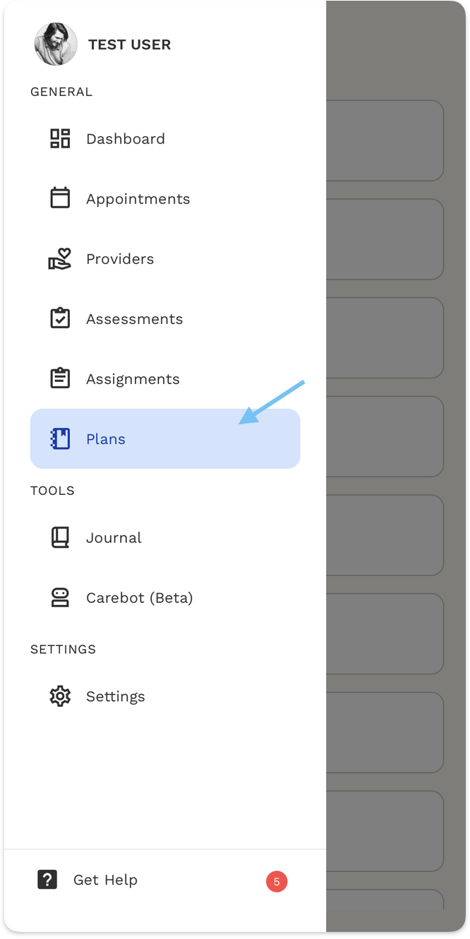
Task: Open the Assessments section
Action: click(x=134, y=319)
